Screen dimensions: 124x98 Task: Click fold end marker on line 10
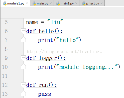pos(23,66)
